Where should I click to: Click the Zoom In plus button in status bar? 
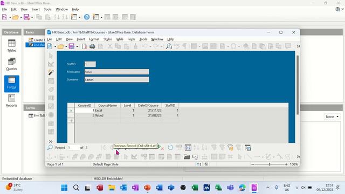286,164
